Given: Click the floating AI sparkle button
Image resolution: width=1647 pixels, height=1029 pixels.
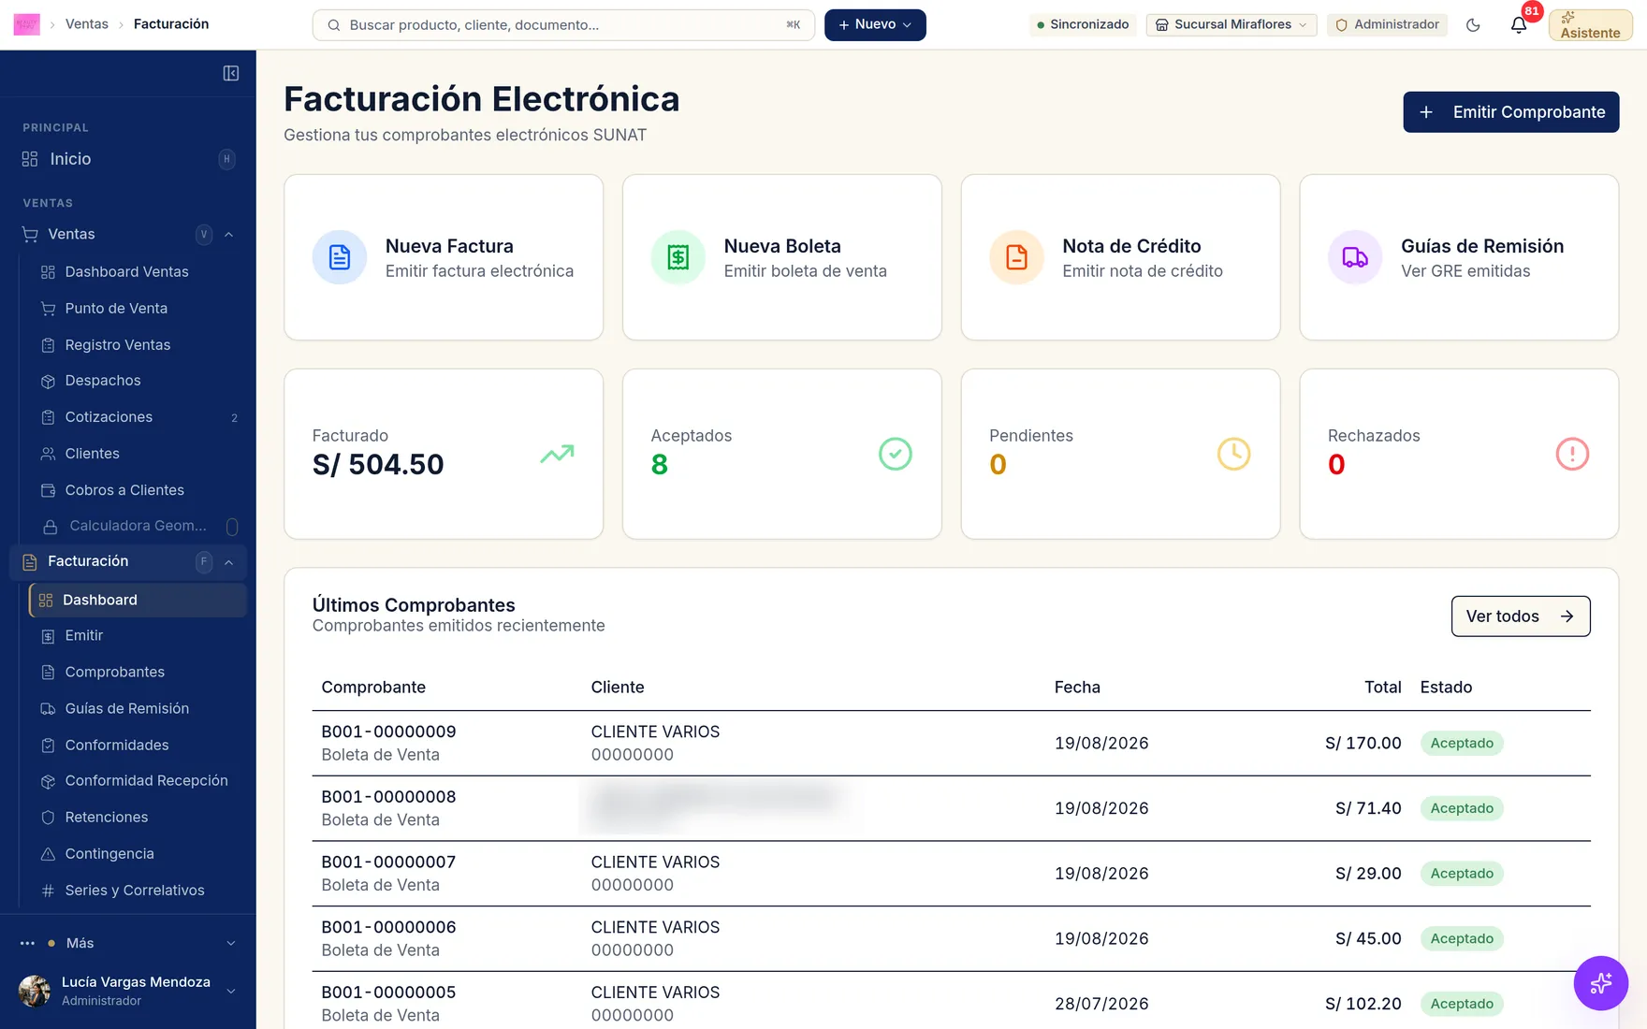Looking at the screenshot, I should click(x=1600, y=983).
